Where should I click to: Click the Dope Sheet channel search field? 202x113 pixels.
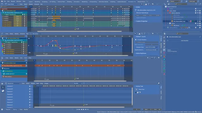tap(13, 7)
